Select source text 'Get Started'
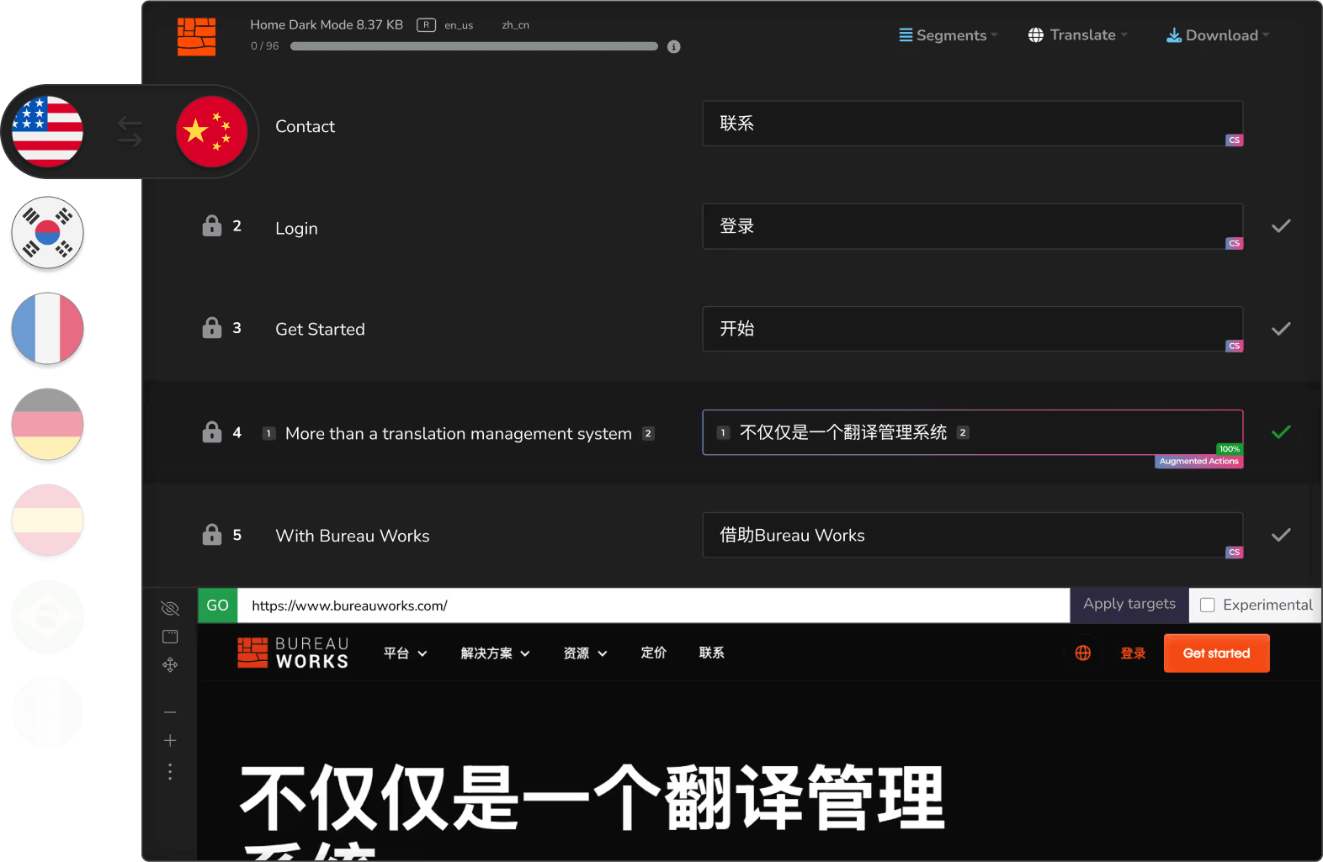This screenshot has width=1323, height=862. coord(320,329)
